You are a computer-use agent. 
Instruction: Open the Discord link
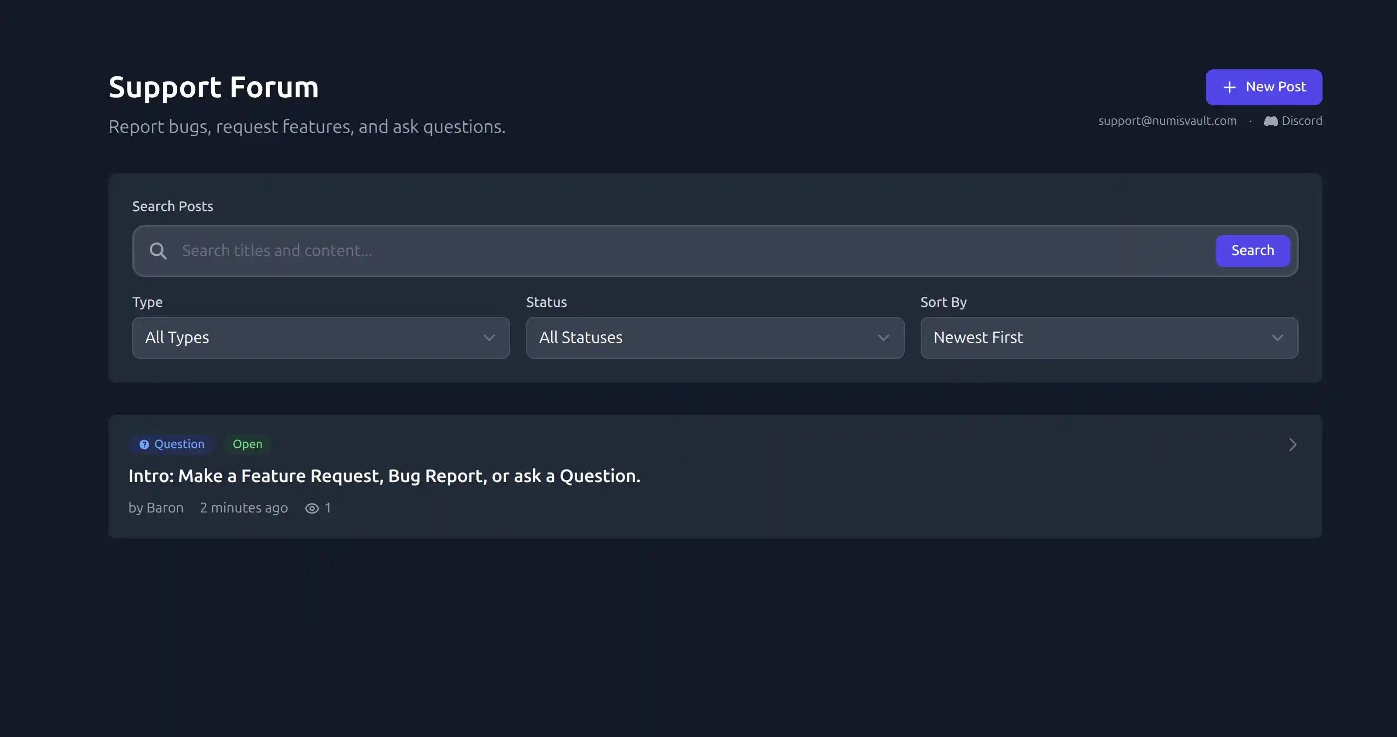pos(1301,121)
